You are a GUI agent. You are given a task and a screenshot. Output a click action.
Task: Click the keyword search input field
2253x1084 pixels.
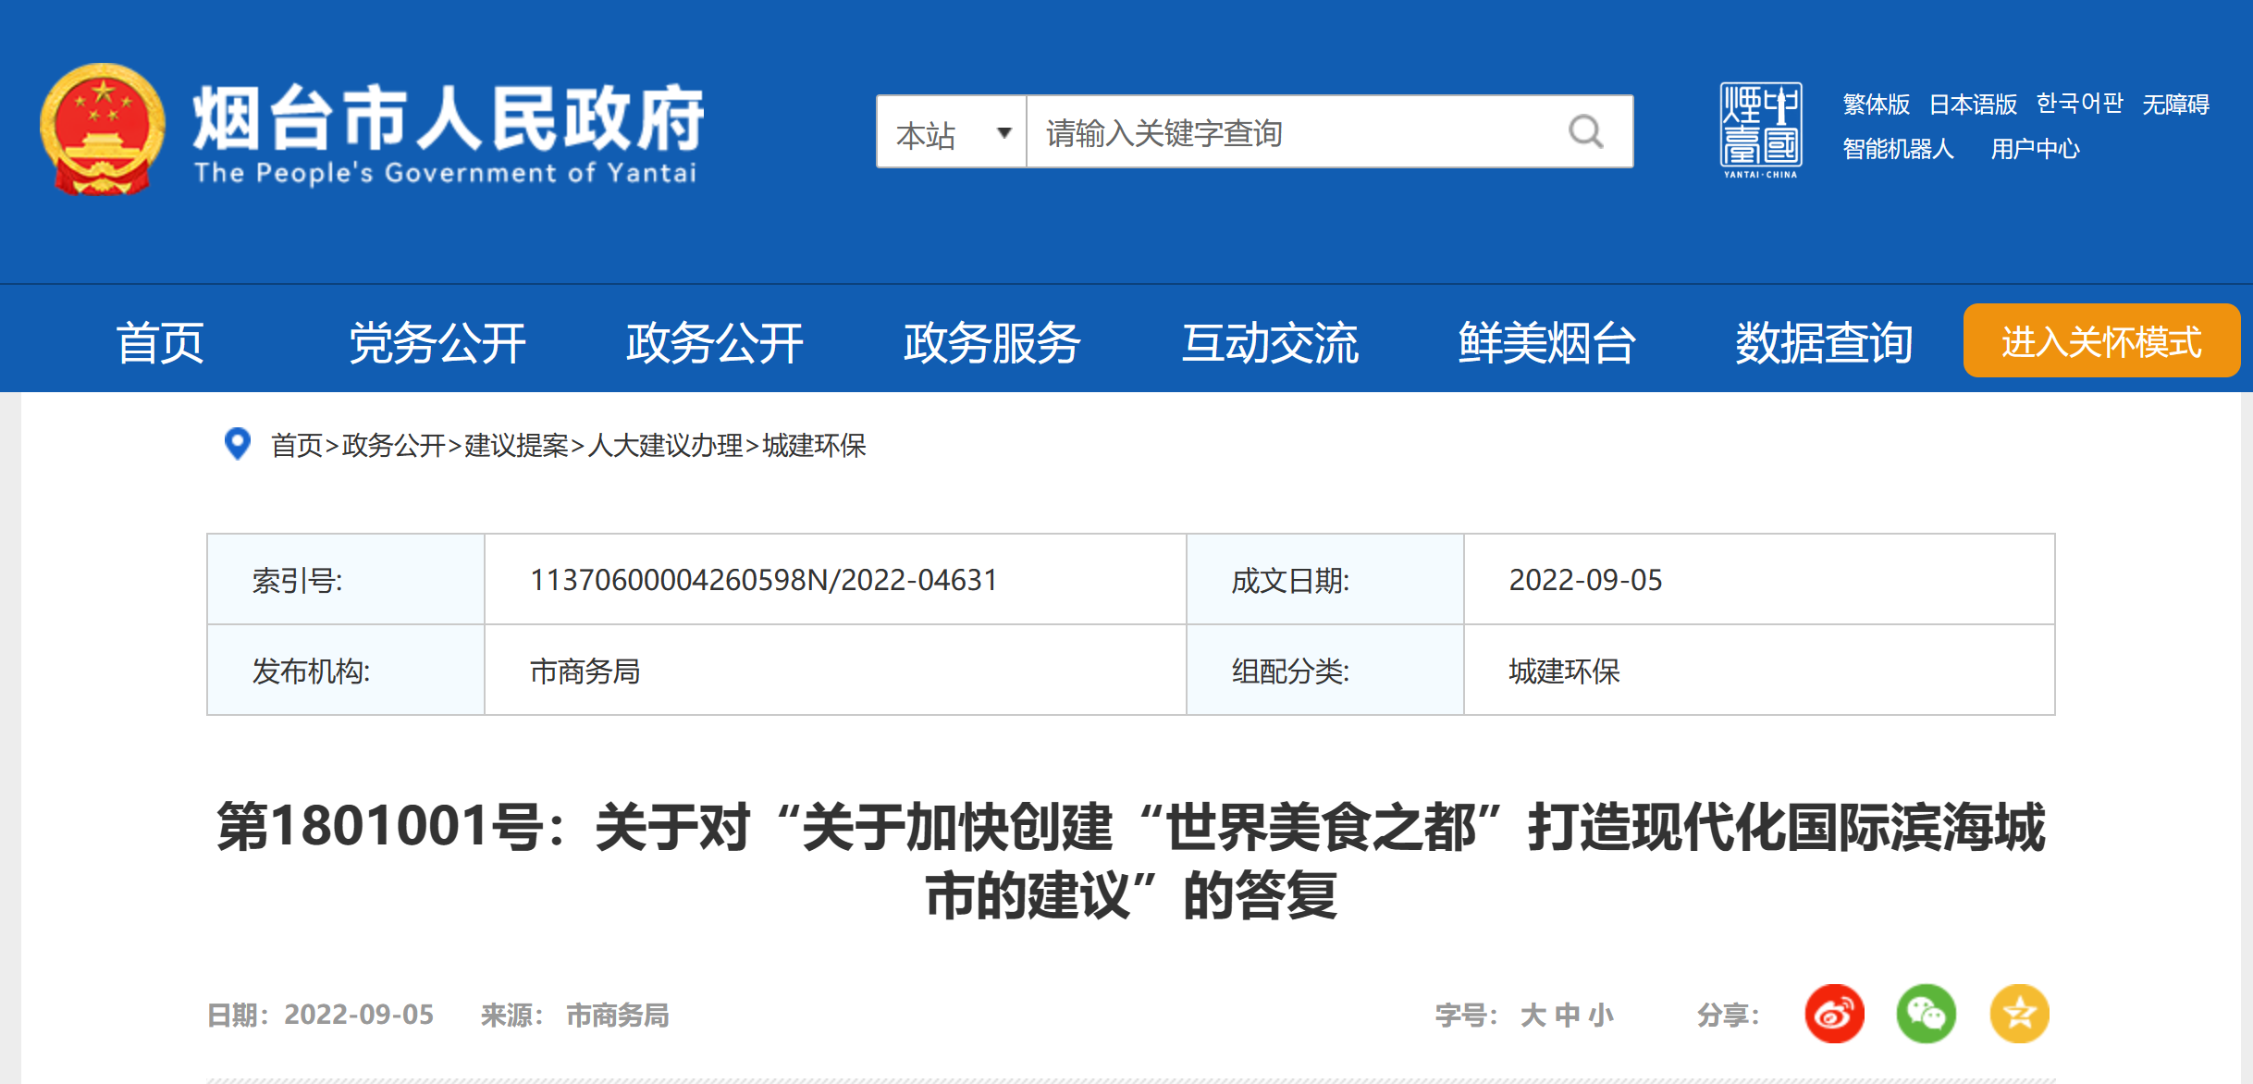click(x=1295, y=133)
